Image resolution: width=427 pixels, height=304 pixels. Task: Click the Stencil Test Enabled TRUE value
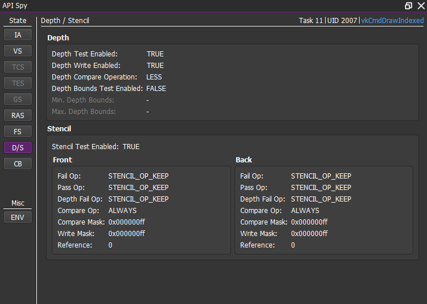click(x=131, y=147)
